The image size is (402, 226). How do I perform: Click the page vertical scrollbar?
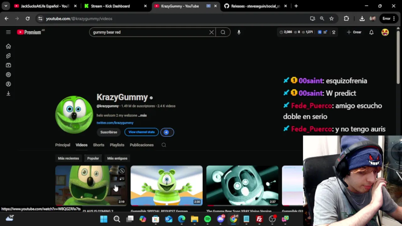tap(398, 56)
